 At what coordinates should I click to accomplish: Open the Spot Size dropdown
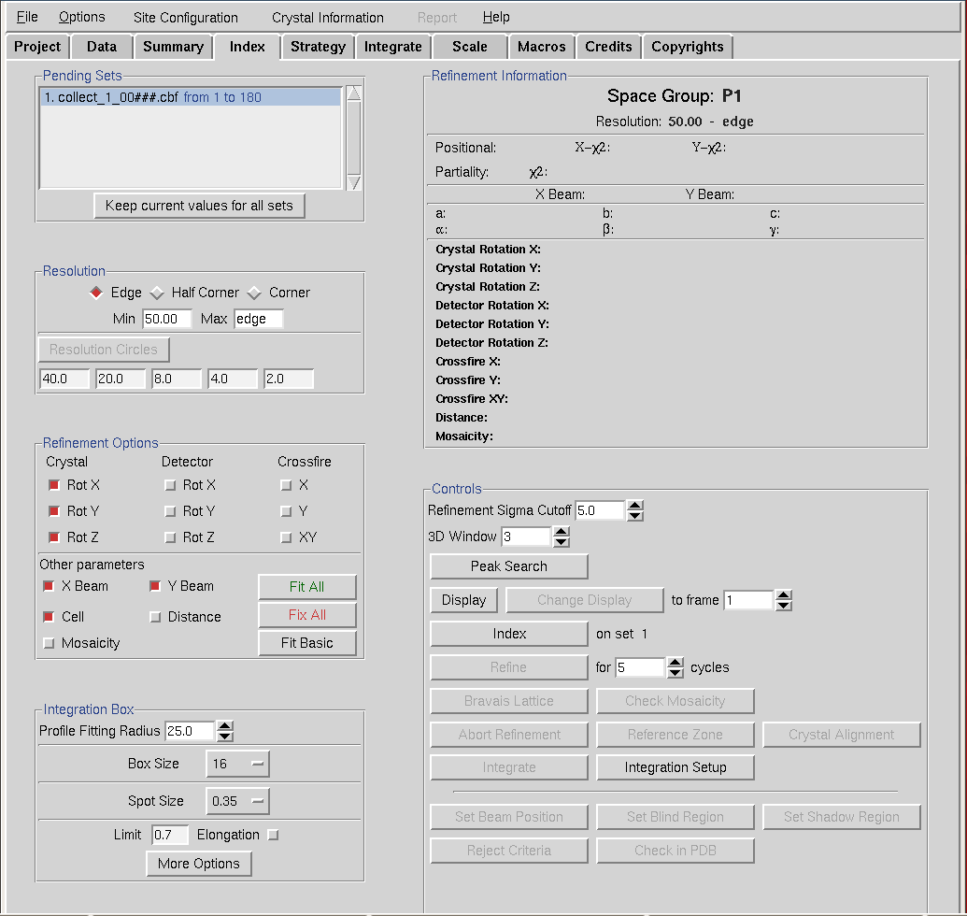coord(237,801)
